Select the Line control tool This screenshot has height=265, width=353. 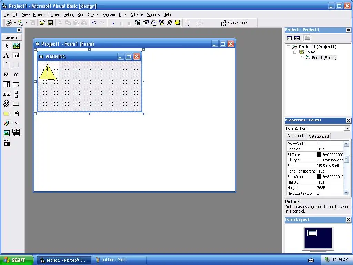16,123
